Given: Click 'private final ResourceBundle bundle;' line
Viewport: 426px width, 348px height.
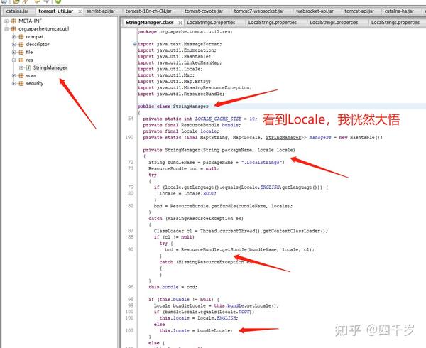Looking at the screenshot, I should click(192, 125).
